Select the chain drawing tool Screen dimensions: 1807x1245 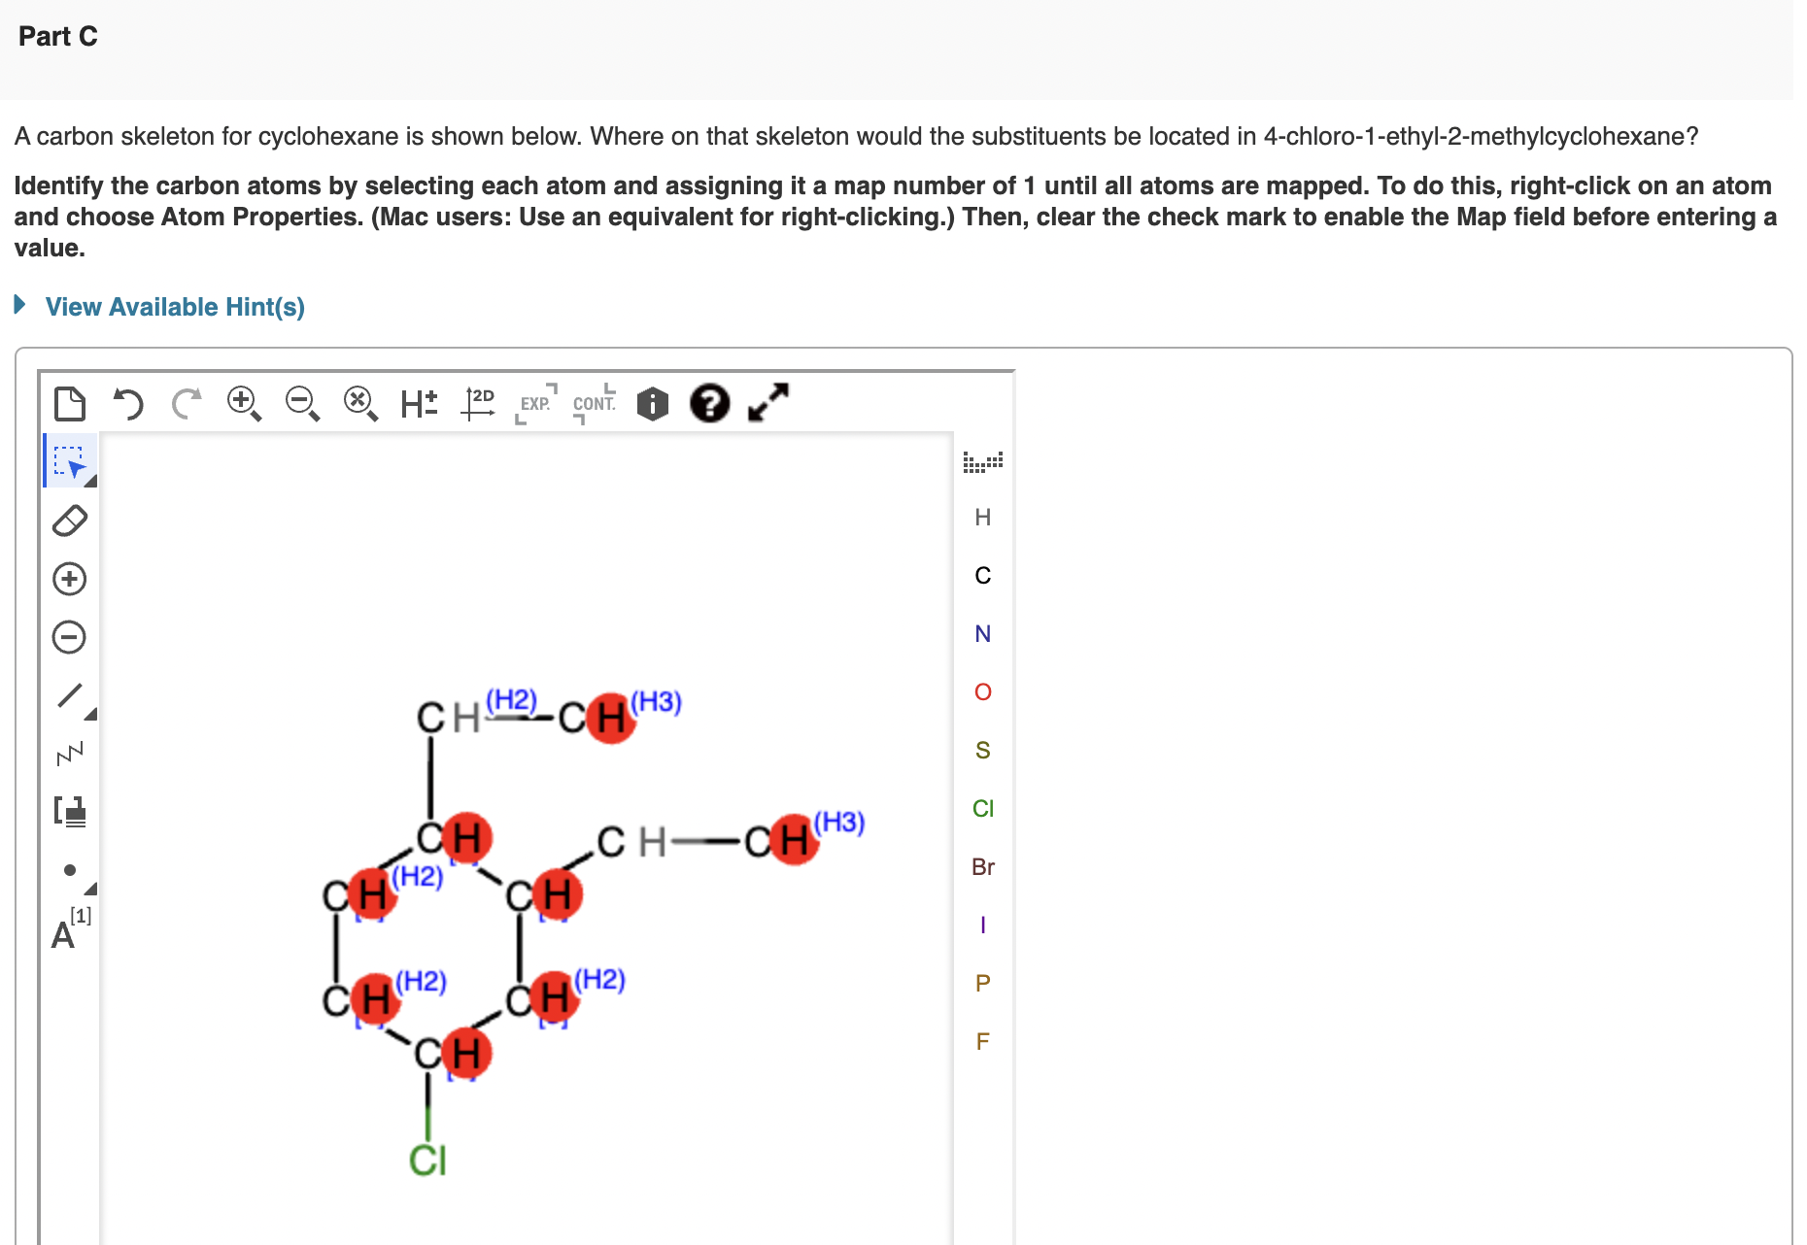pos(68,751)
